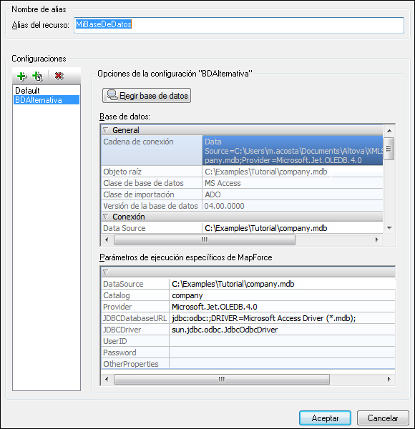Screen dimensions: 415x429
Task: Add configuration as copy icon
Action: [37, 77]
